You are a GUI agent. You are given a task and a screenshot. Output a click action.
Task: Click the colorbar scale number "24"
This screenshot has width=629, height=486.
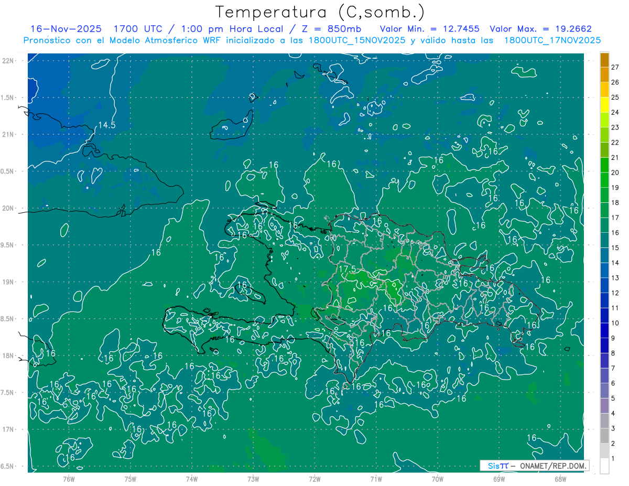click(615, 112)
